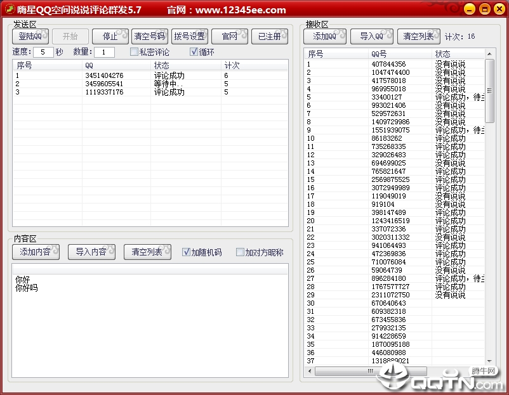Uncheck the 加随机码 random code option
Viewport: 509px width, 395px height.
[185, 252]
